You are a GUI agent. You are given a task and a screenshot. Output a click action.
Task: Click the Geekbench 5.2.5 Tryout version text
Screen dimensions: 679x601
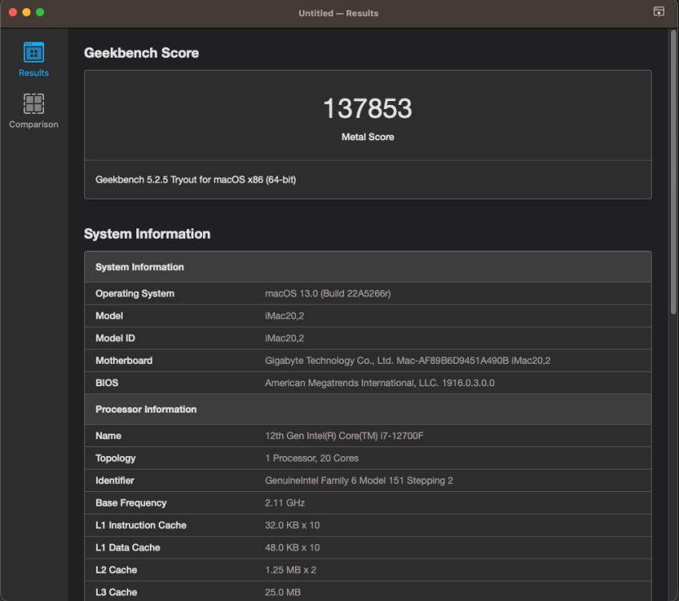[x=196, y=179]
